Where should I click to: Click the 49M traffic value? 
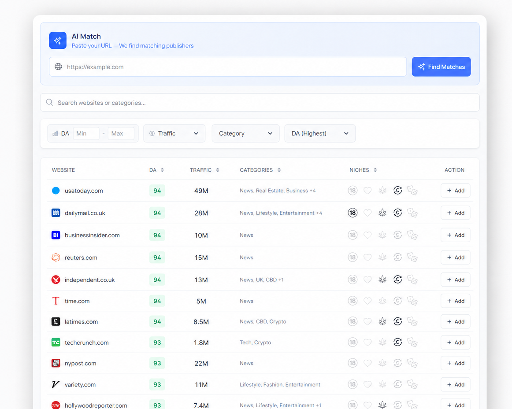201,191
